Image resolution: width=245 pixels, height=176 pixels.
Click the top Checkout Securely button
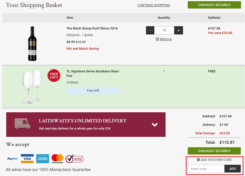click(x=214, y=5)
